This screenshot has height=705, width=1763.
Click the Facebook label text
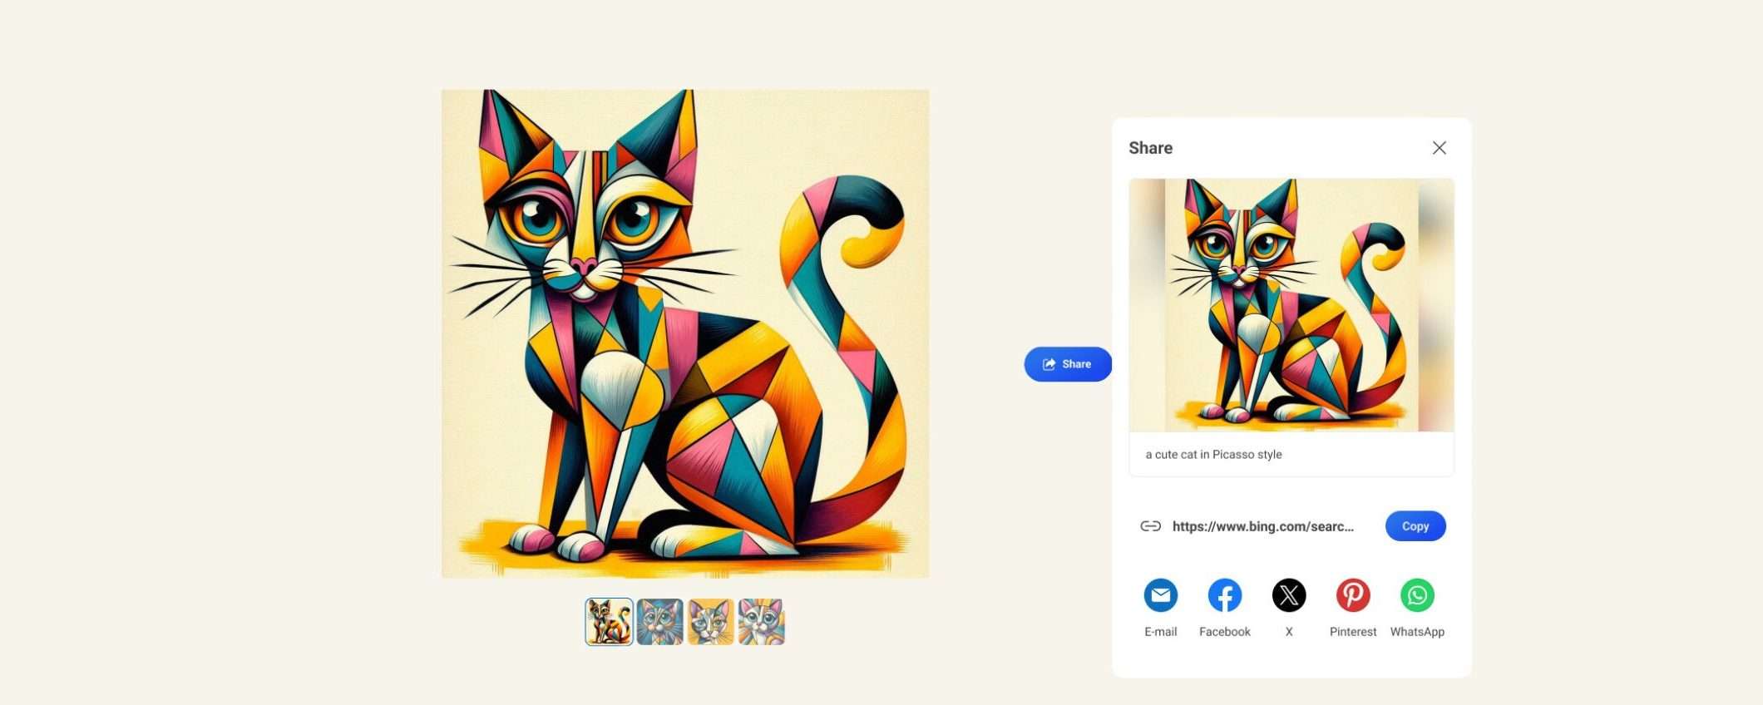(x=1224, y=632)
